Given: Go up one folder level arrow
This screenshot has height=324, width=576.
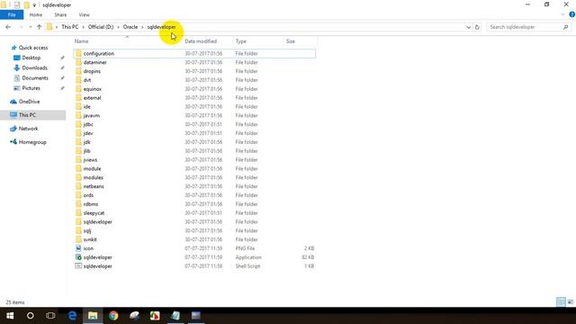Looking at the screenshot, I should click(40, 27).
